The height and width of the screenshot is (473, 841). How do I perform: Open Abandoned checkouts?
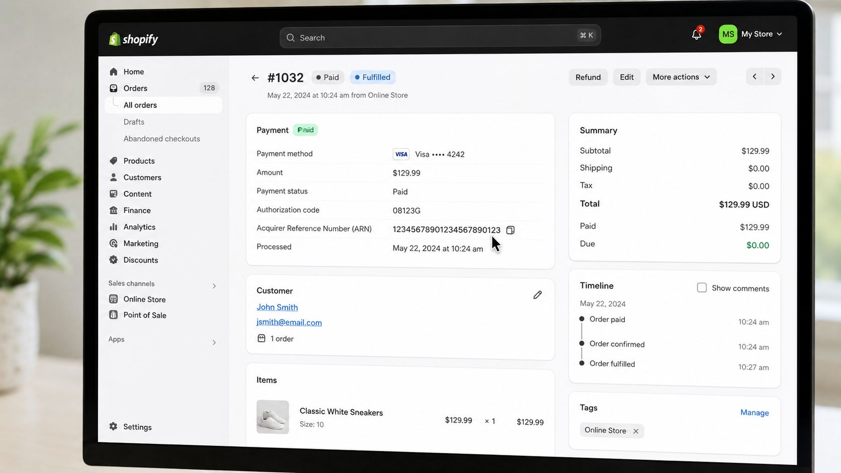162,139
